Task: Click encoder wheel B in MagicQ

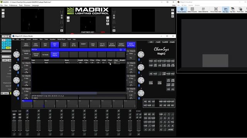Action: click(x=16, y=67)
